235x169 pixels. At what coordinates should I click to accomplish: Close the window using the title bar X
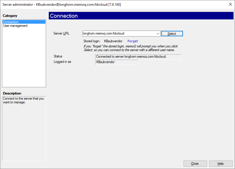pos(227,4)
